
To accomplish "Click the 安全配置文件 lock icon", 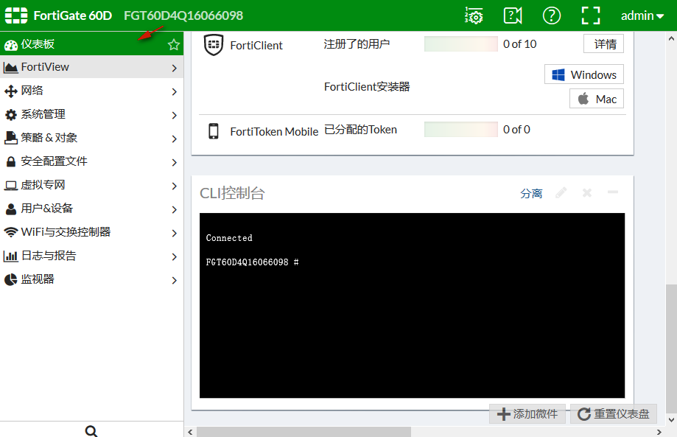I will 11,162.
